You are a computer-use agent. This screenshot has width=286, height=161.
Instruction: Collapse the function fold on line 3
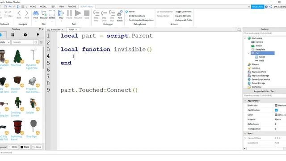(x=59, y=48)
